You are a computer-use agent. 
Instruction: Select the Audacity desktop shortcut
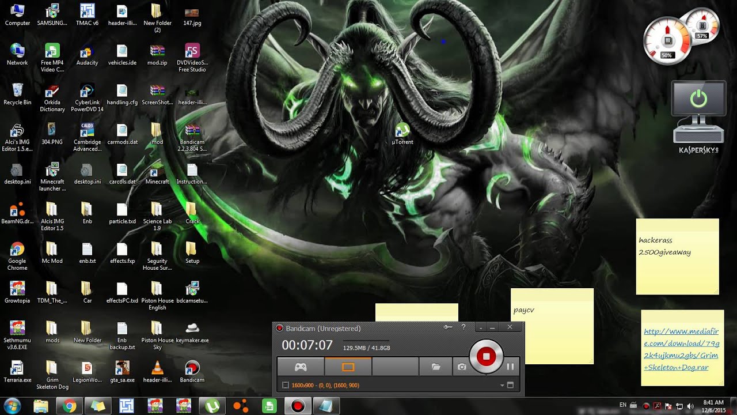87,55
